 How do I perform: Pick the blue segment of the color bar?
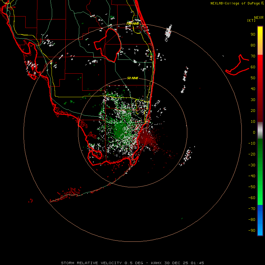(260, 220)
